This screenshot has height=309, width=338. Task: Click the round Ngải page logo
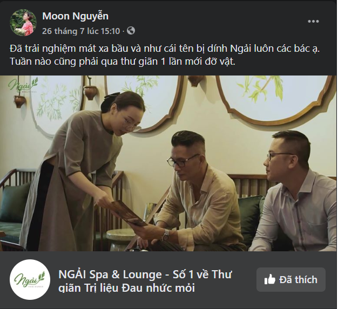pyautogui.click(x=30, y=279)
